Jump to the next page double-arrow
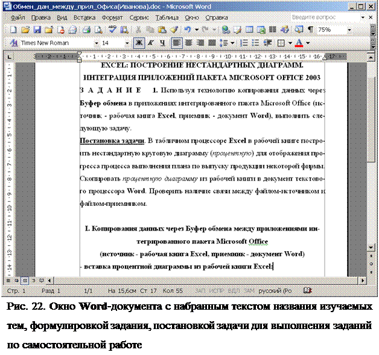Viewport: 379px width, 355px height. [x=371, y=272]
